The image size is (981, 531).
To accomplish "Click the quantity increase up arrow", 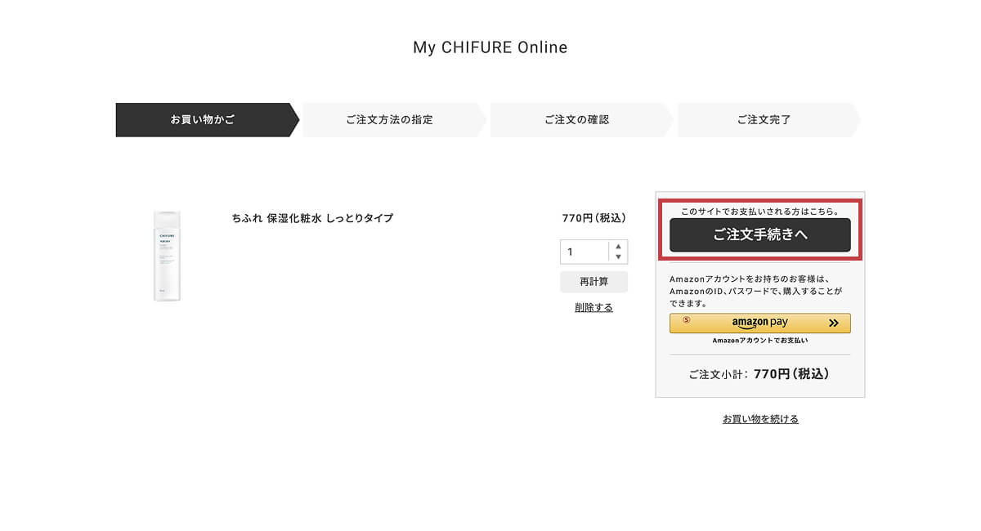I will pyautogui.click(x=619, y=246).
